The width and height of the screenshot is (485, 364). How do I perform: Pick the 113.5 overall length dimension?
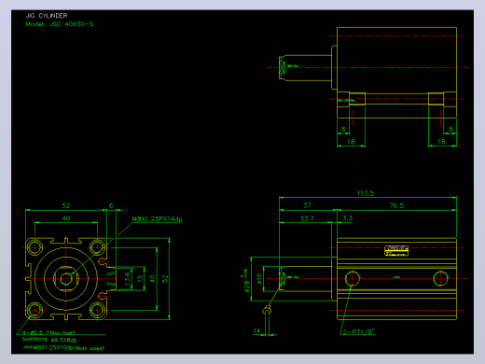tap(366, 193)
